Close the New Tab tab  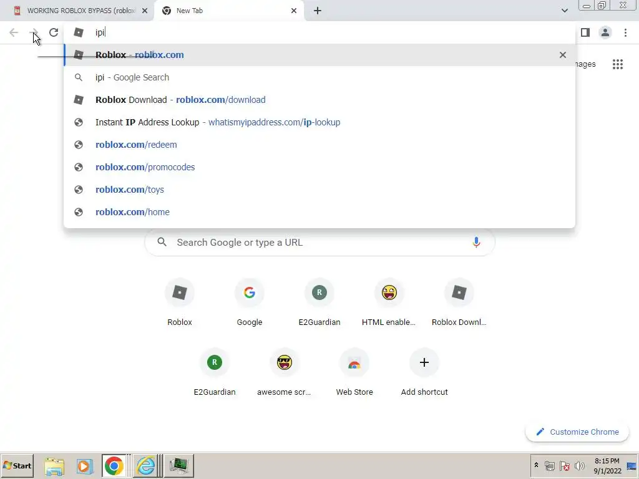pos(294,11)
